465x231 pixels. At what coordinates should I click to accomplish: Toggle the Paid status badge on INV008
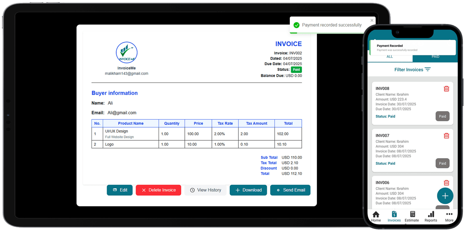443,116
